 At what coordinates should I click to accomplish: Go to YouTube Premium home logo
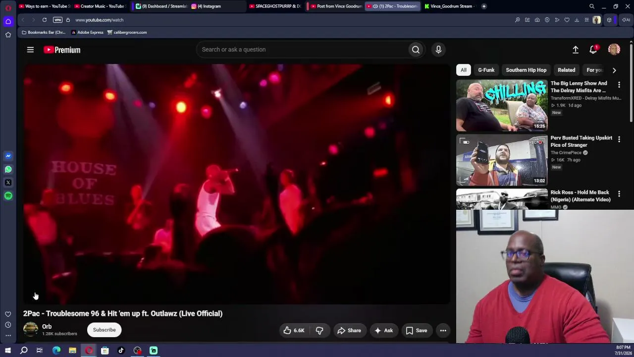tap(62, 50)
